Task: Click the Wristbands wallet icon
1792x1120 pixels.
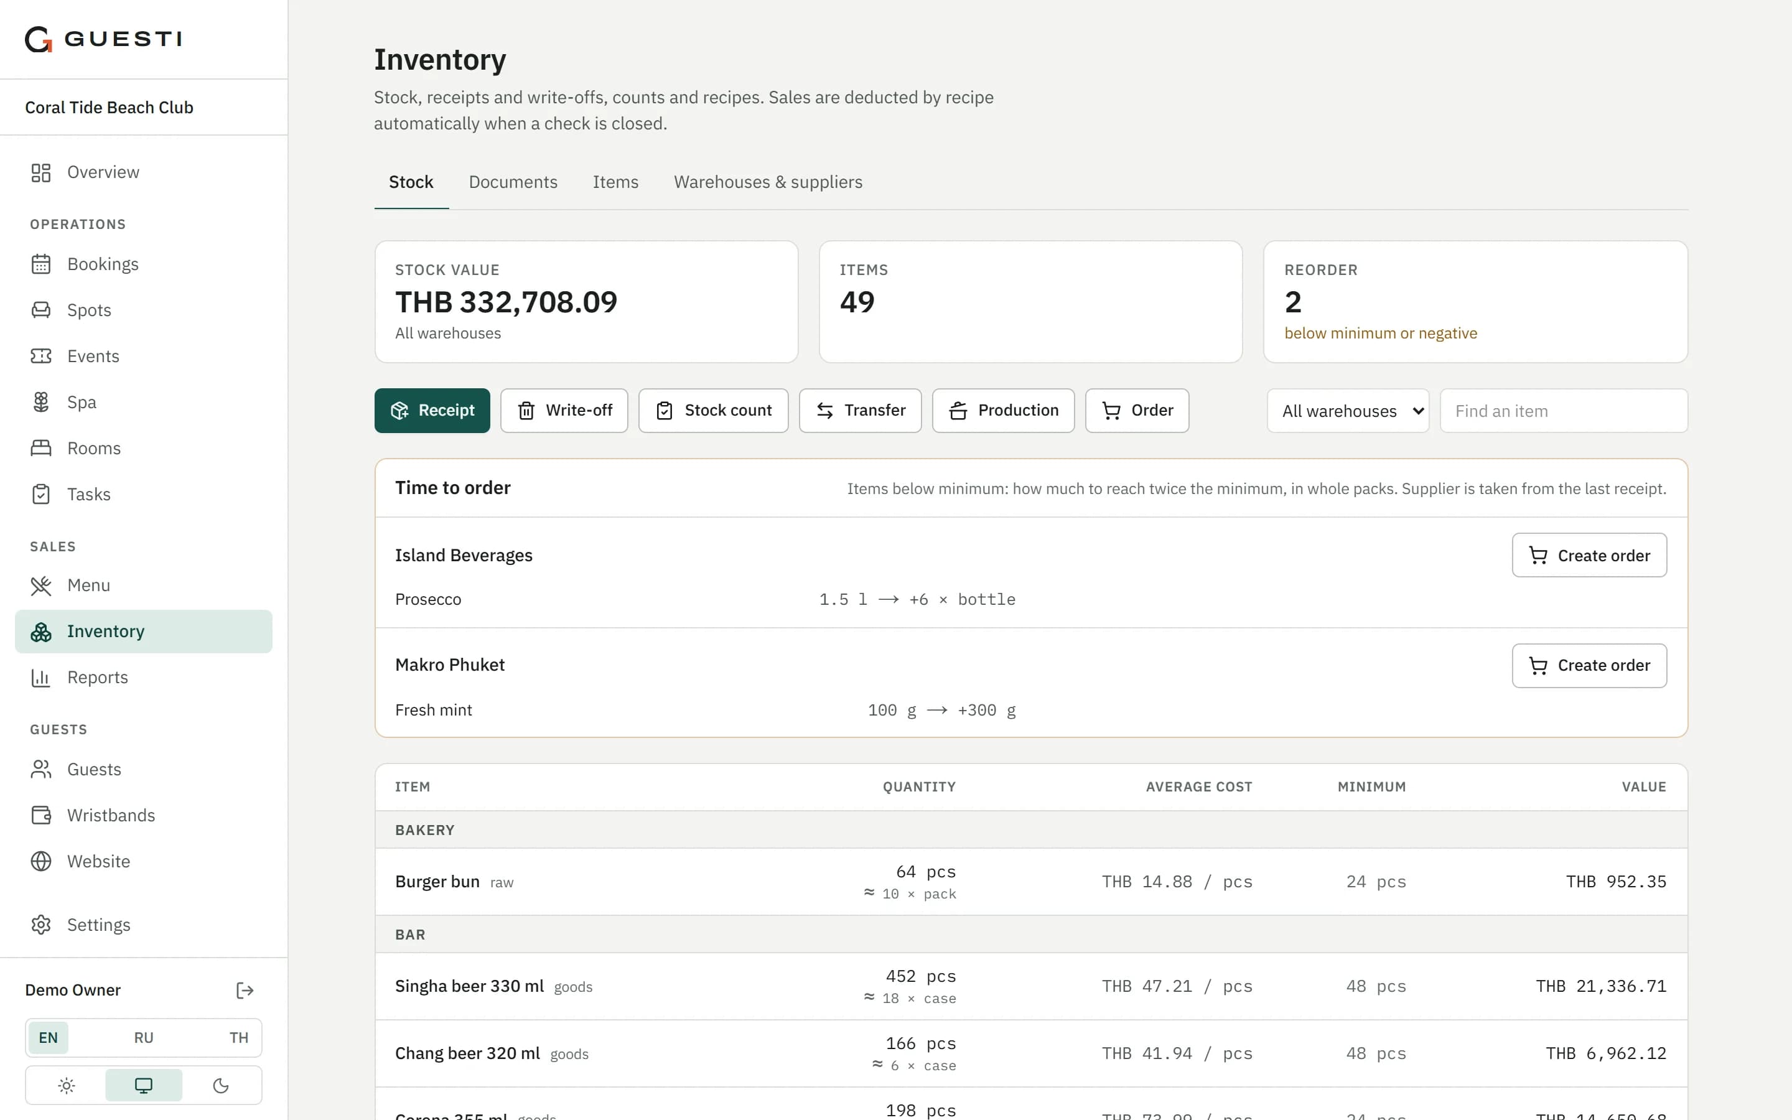Action: pos(40,816)
